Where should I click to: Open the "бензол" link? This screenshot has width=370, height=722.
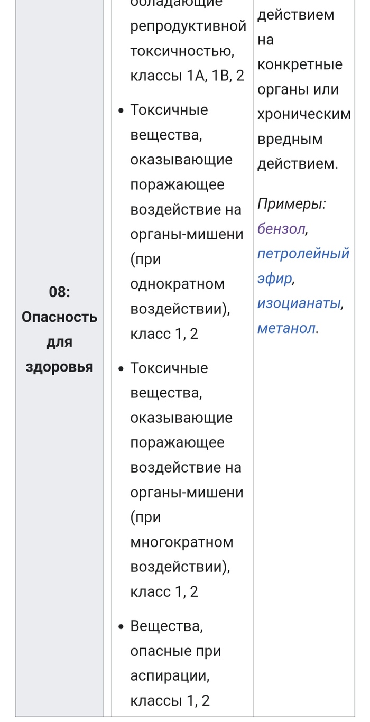281,228
